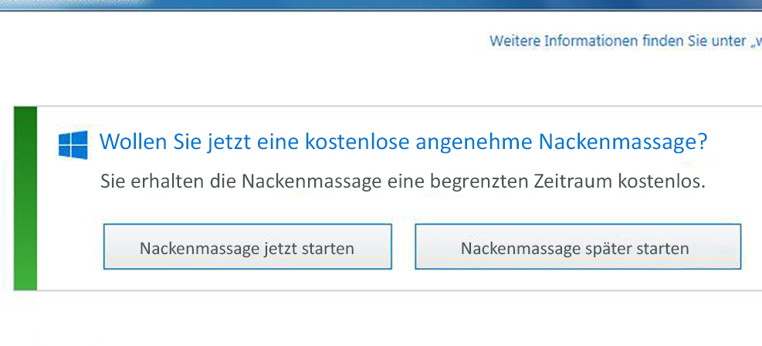Image resolution: width=762 pixels, height=346 pixels.
Task: Click the blue Windows logo icon
Action: [x=73, y=144]
